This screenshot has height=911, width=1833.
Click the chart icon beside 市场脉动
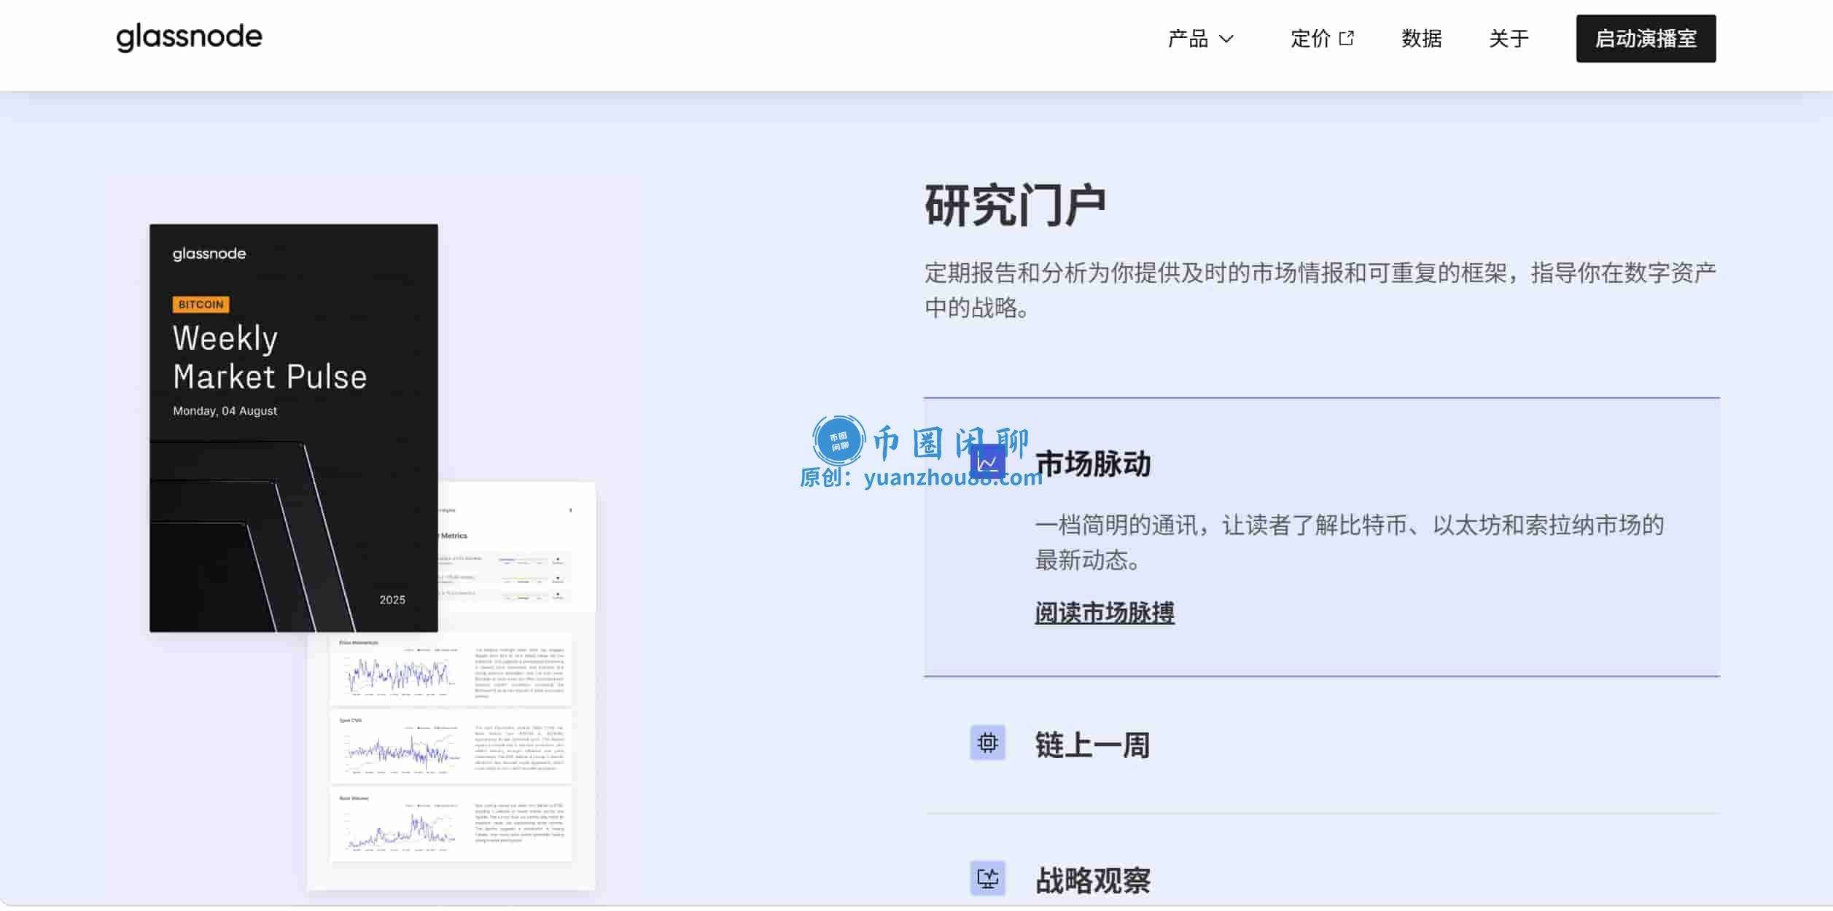988,461
